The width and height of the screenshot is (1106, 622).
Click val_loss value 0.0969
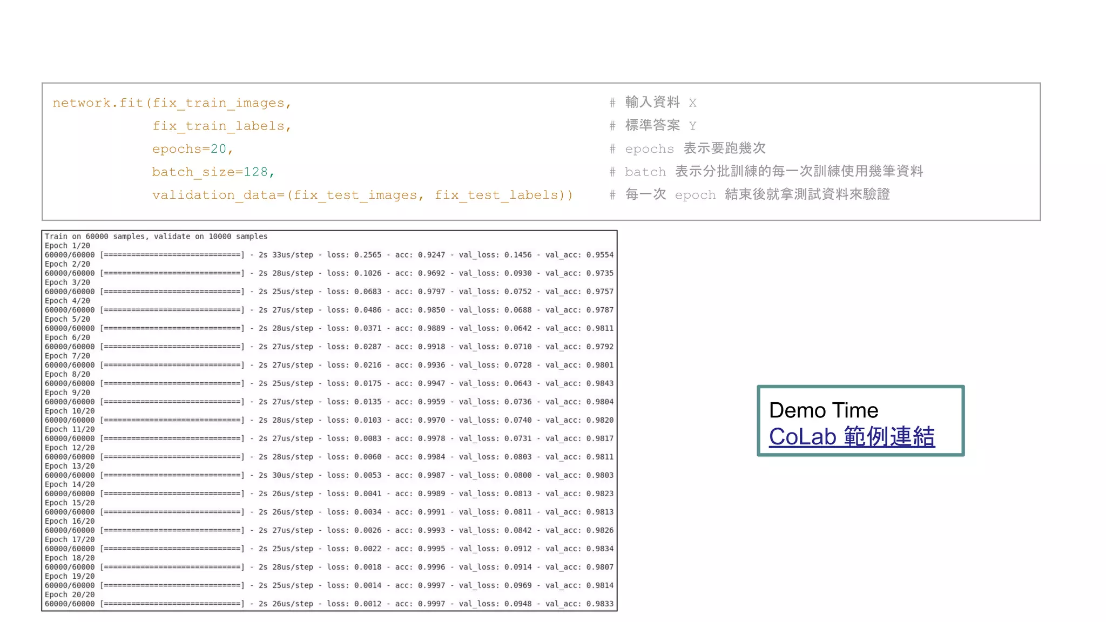(x=518, y=585)
